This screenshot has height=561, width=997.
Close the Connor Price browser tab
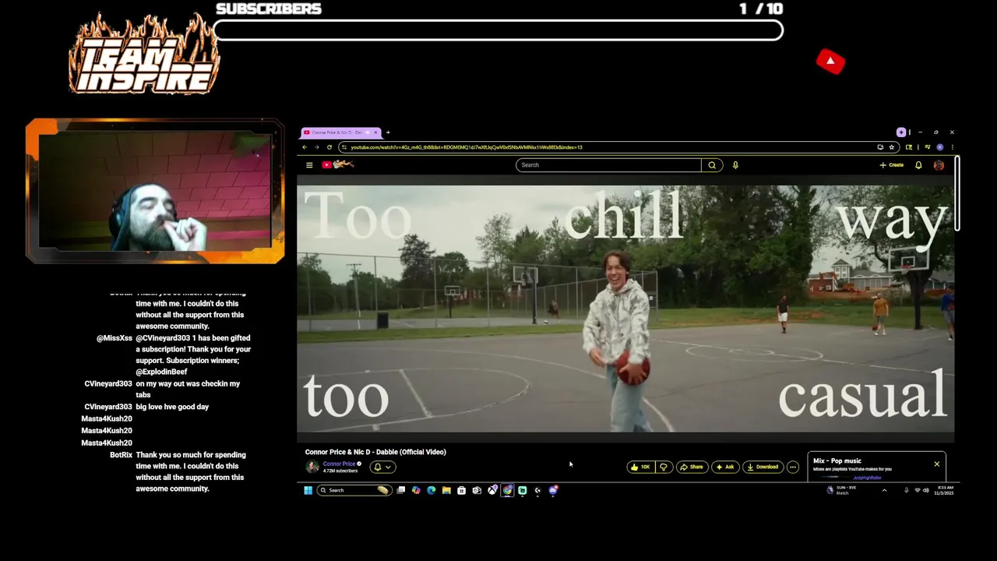click(x=375, y=132)
